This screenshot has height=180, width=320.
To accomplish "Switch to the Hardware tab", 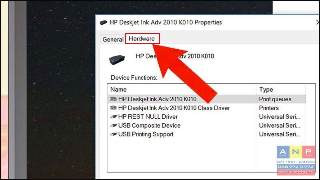I will [142, 38].
